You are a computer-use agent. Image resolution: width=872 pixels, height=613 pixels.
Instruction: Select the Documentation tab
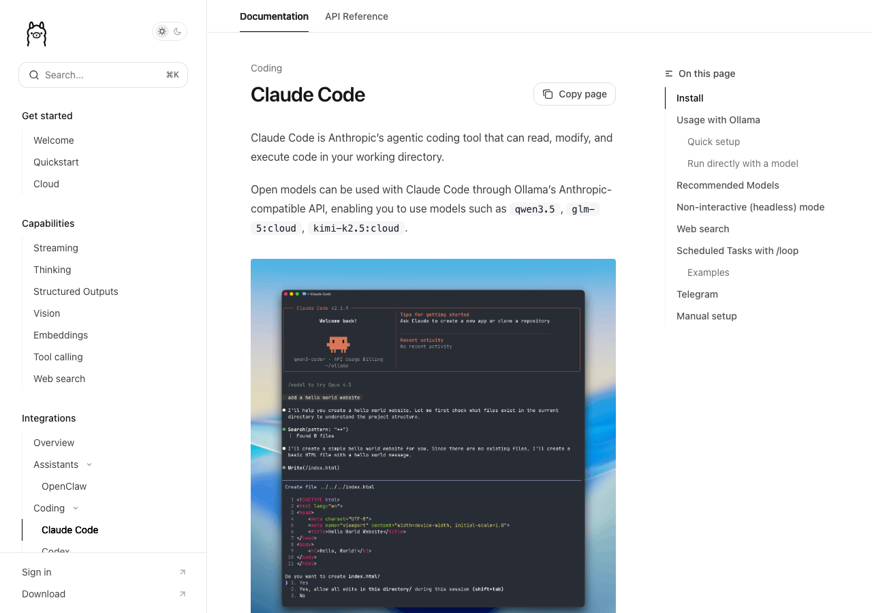(274, 16)
